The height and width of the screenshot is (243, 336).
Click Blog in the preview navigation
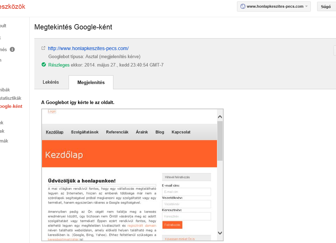click(160, 132)
